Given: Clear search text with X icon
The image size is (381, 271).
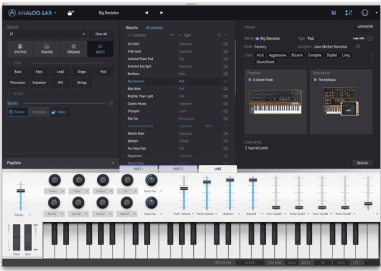Looking at the screenshot, I should click(x=84, y=34).
